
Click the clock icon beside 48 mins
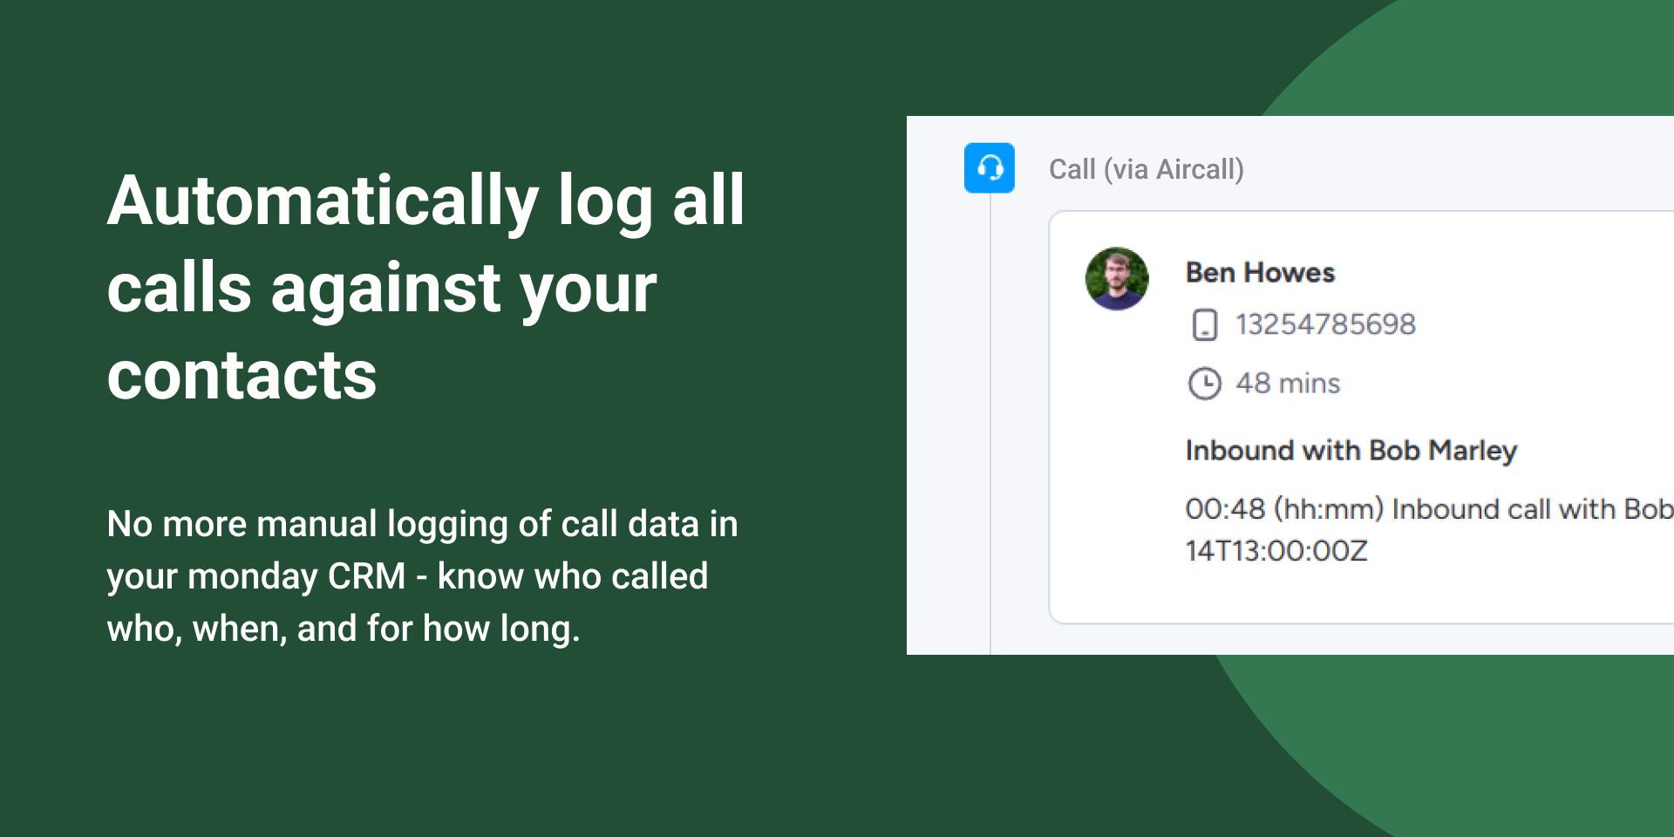(x=1205, y=384)
